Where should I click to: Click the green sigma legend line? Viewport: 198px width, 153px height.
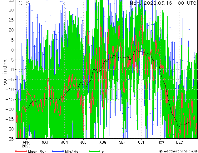[x=95, y=151]
